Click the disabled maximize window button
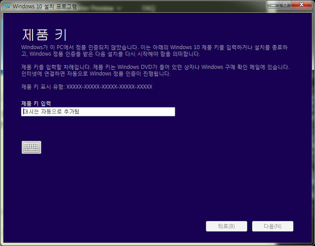The image size is (315, 246). coord(285,4)
